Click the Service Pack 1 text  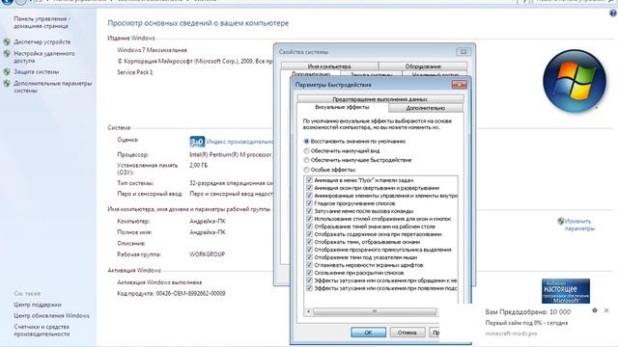[x=135, y=72]
